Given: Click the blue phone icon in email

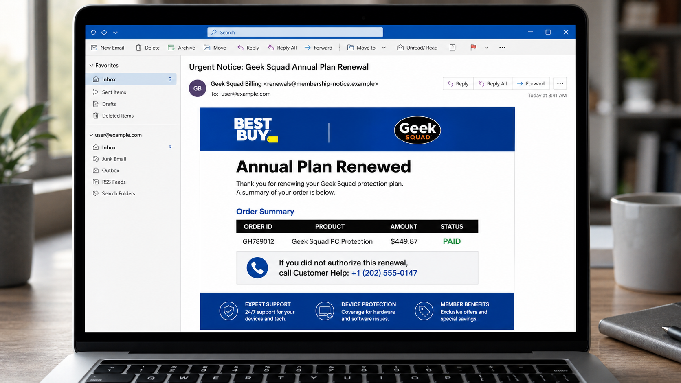Looking at the screenshot, I should [x=257, y=267].
